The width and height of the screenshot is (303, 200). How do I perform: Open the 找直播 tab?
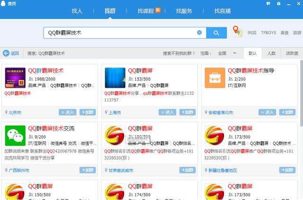pos(223,11)
